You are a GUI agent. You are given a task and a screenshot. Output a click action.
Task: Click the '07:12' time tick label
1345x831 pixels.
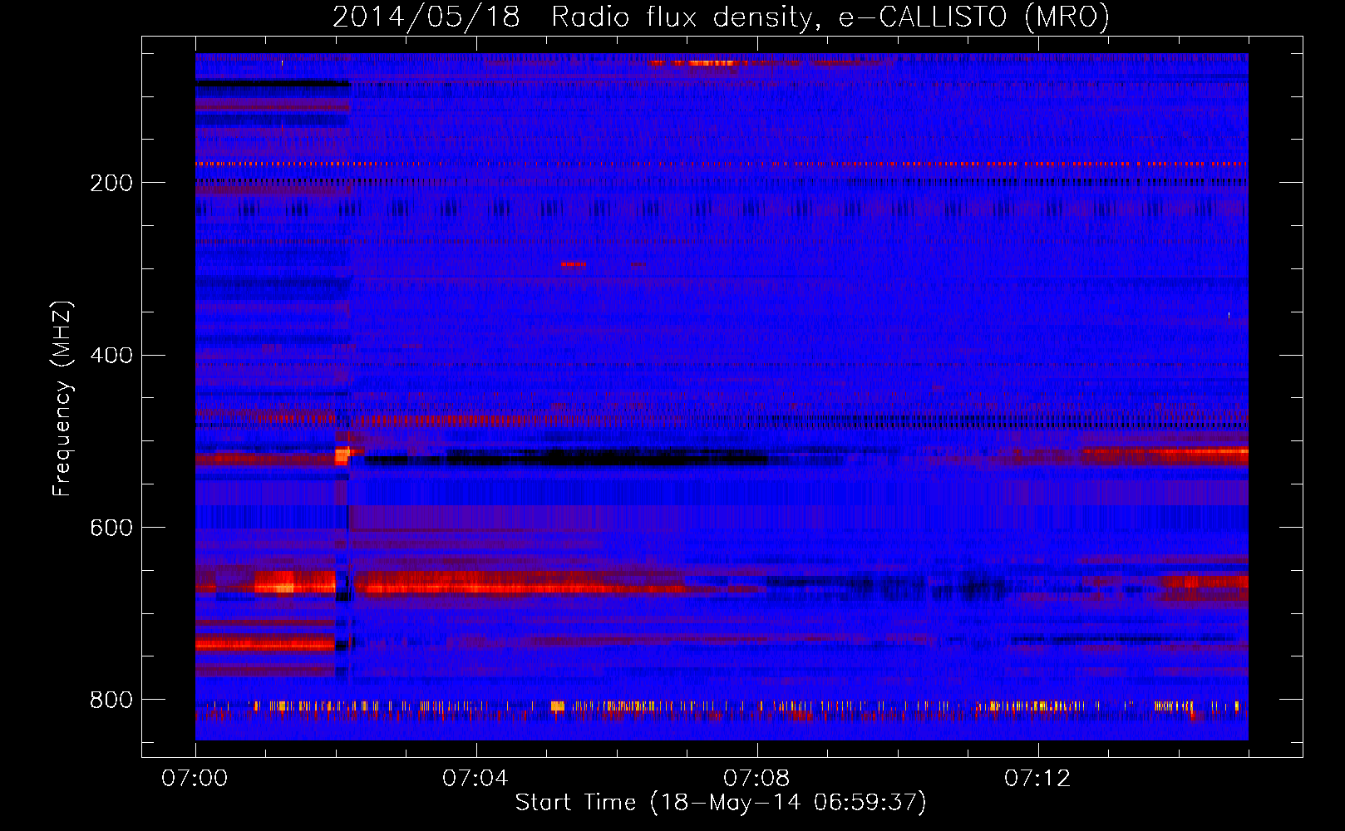1037,779
